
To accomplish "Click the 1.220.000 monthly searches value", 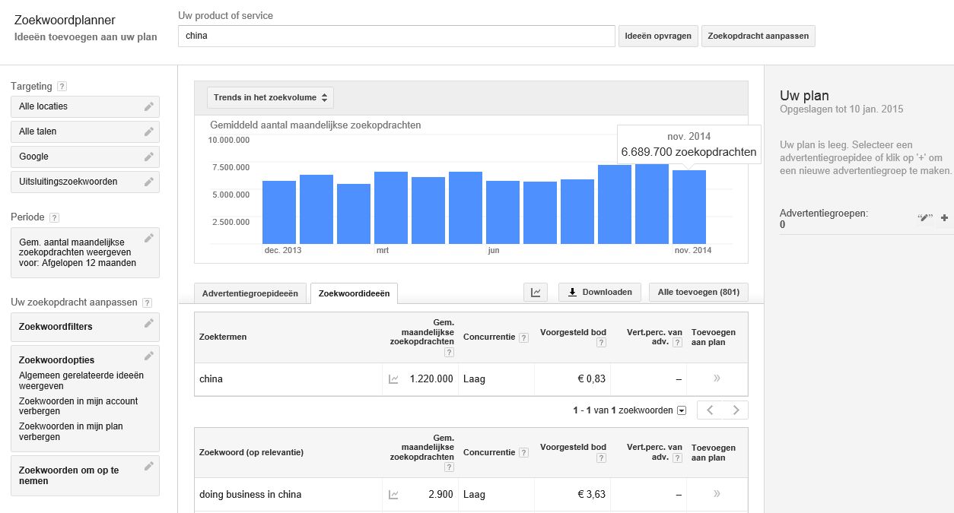I will pyautogui.click(x=431, y=378).
